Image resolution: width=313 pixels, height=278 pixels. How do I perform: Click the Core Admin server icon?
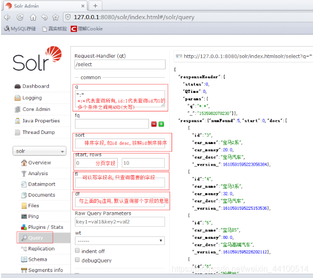(x=18, y=109)
